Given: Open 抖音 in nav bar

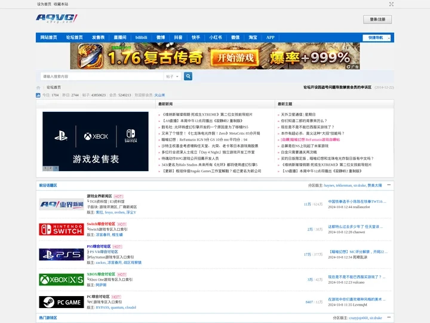Looking at the screenshot, I should tap(178, 37).
